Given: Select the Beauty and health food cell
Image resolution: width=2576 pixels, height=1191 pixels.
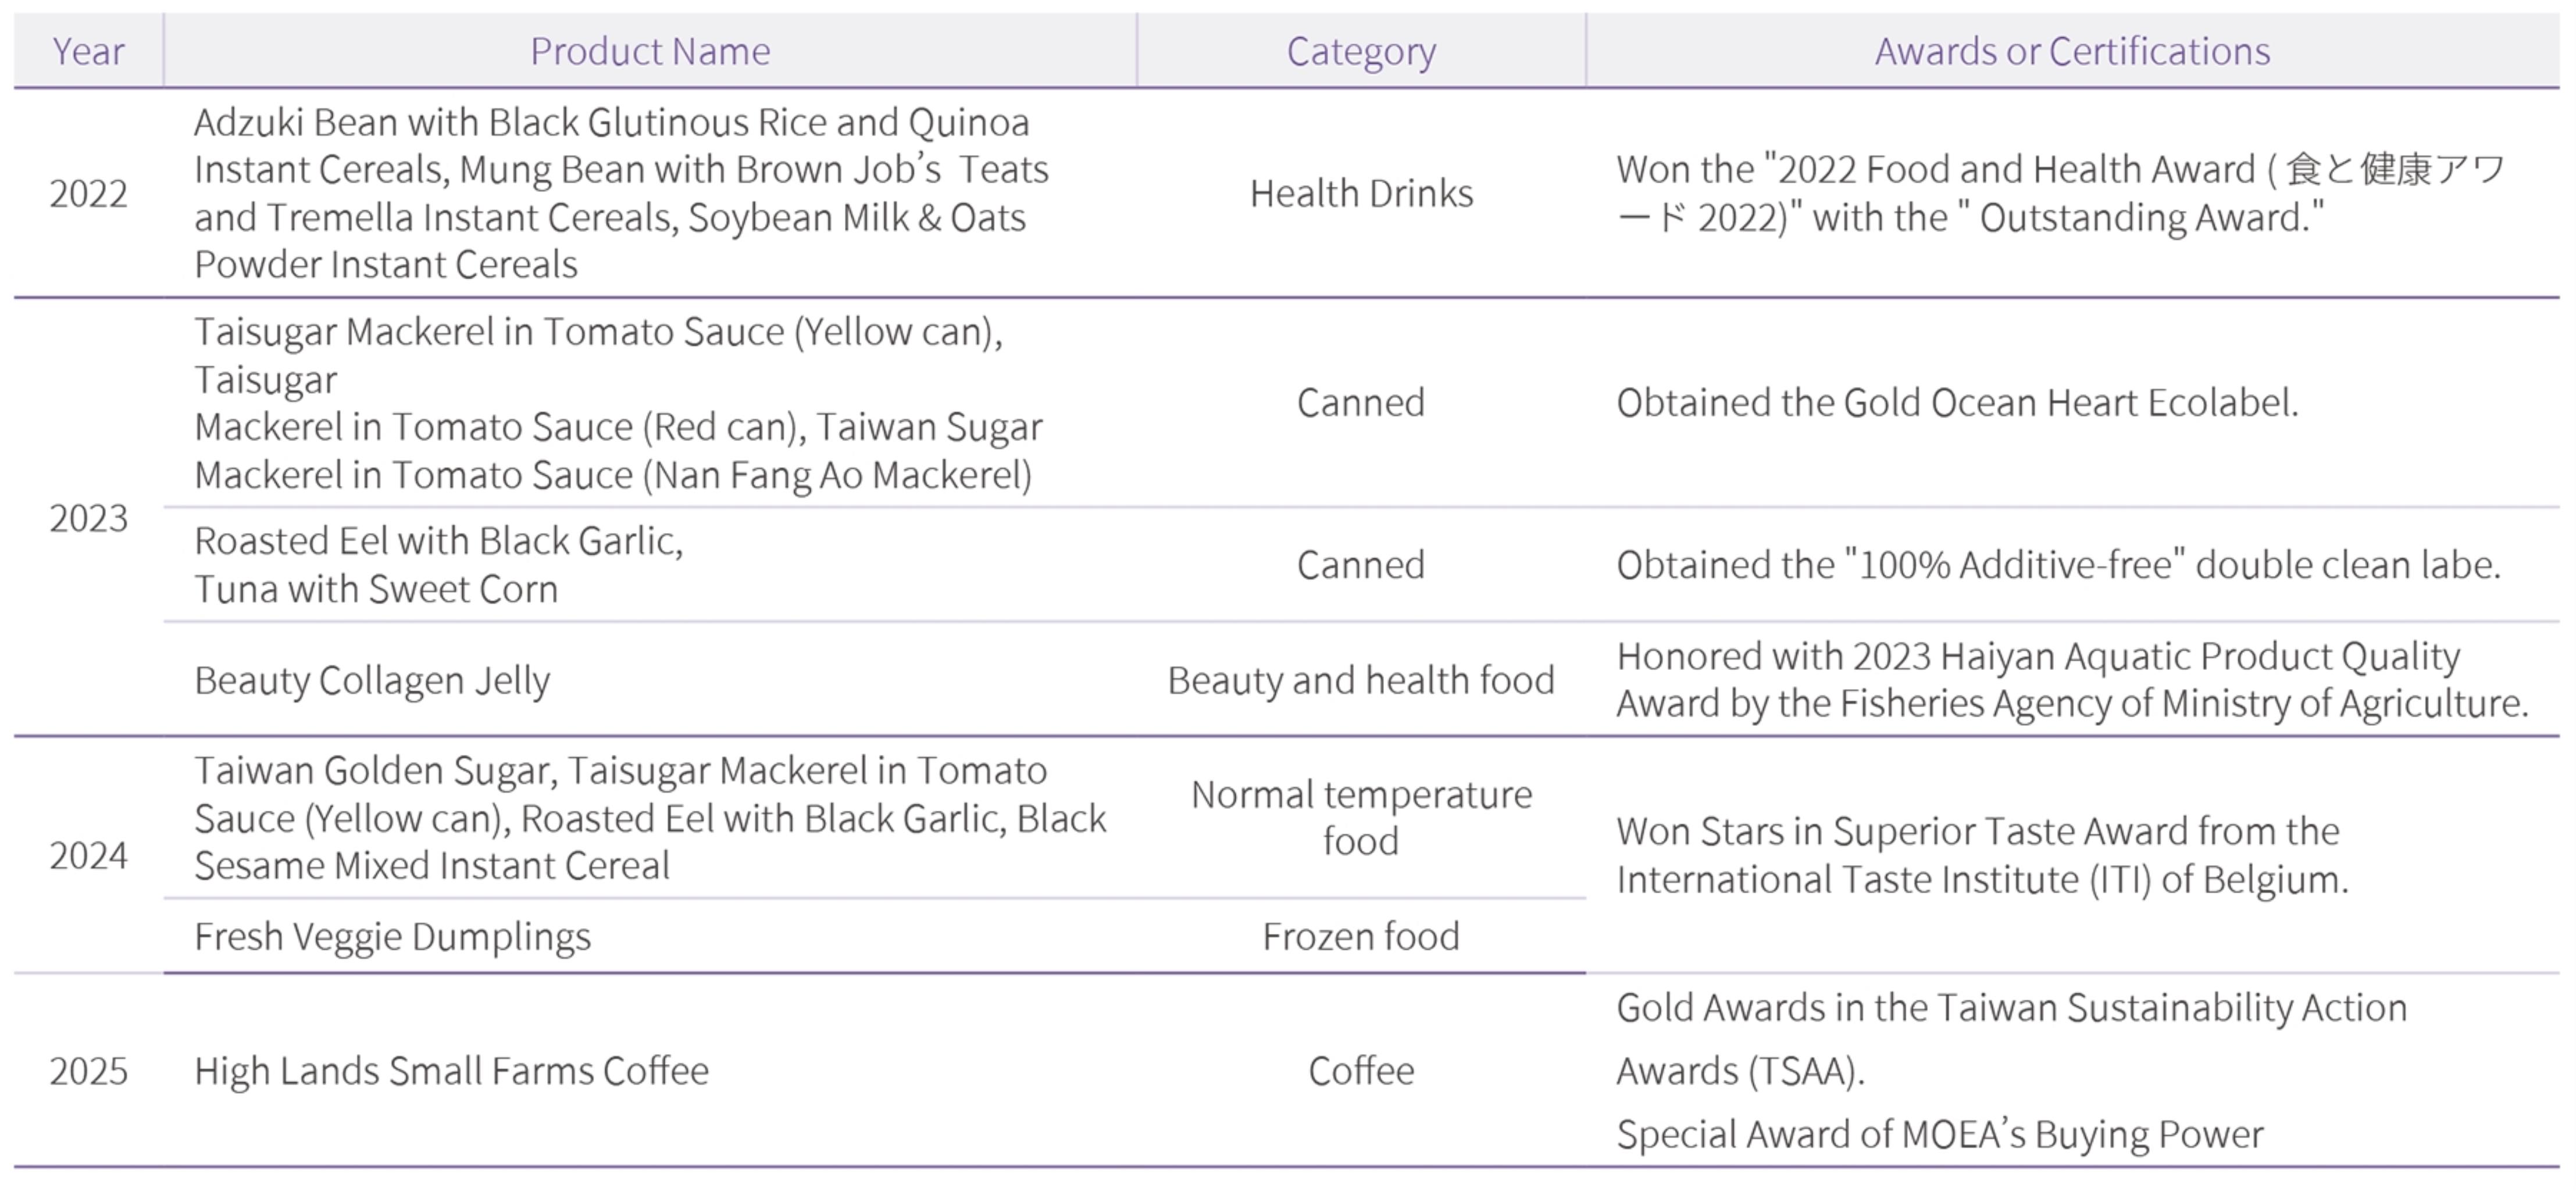Looking at the screenshot, I should coord(1361,680).
